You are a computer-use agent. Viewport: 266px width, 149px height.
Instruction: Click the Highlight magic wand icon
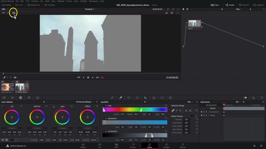13,13
